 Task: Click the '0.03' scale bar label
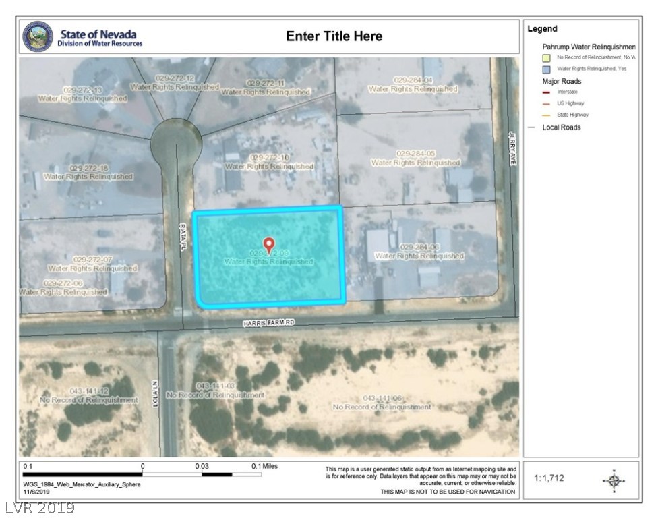click(x=202, y=466)
